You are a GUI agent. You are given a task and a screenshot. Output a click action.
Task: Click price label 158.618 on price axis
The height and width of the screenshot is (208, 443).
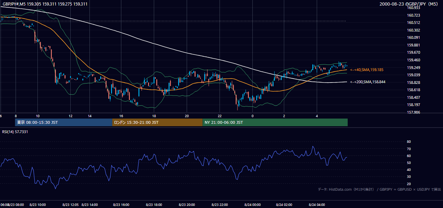click(x=414, y=90)
